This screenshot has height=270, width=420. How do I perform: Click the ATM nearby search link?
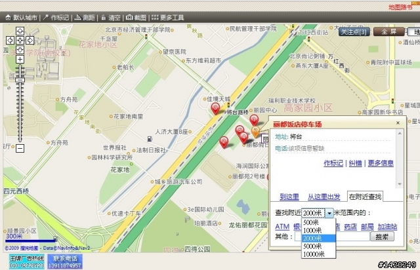(282, 227)
